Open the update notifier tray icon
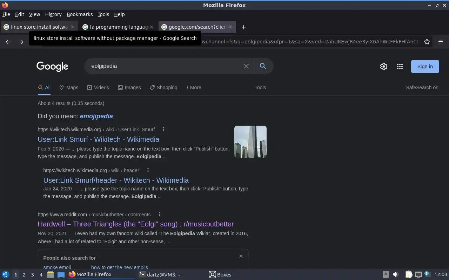 [427, 274]
